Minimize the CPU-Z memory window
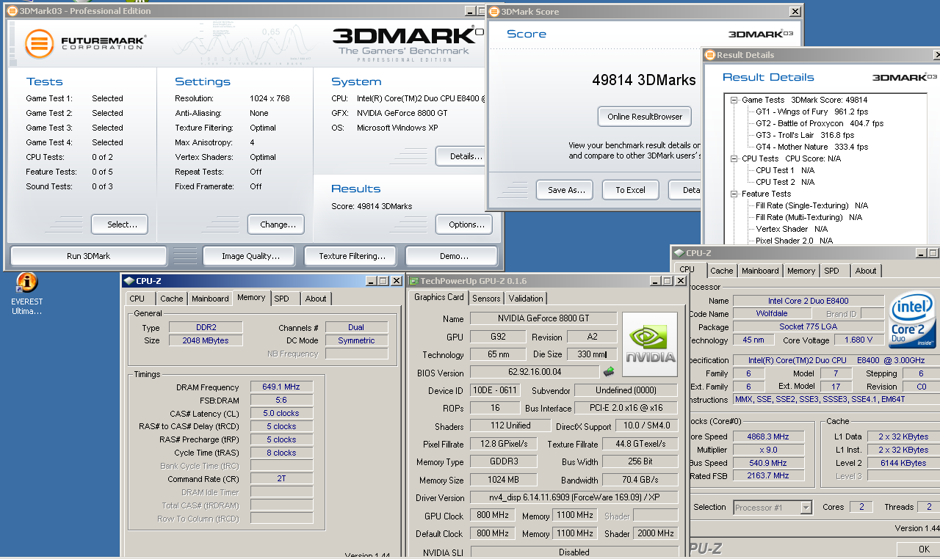 [x=372, y=281]
